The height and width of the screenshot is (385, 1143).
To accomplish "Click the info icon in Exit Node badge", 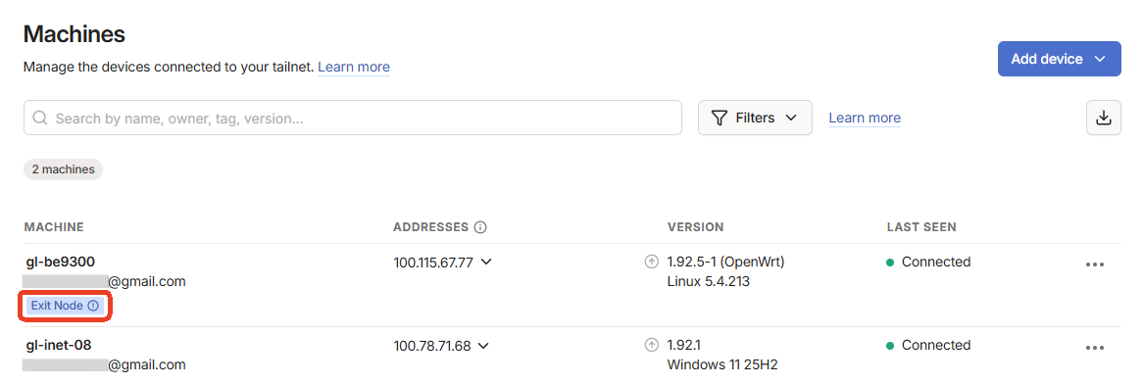I will coord(93,307).
